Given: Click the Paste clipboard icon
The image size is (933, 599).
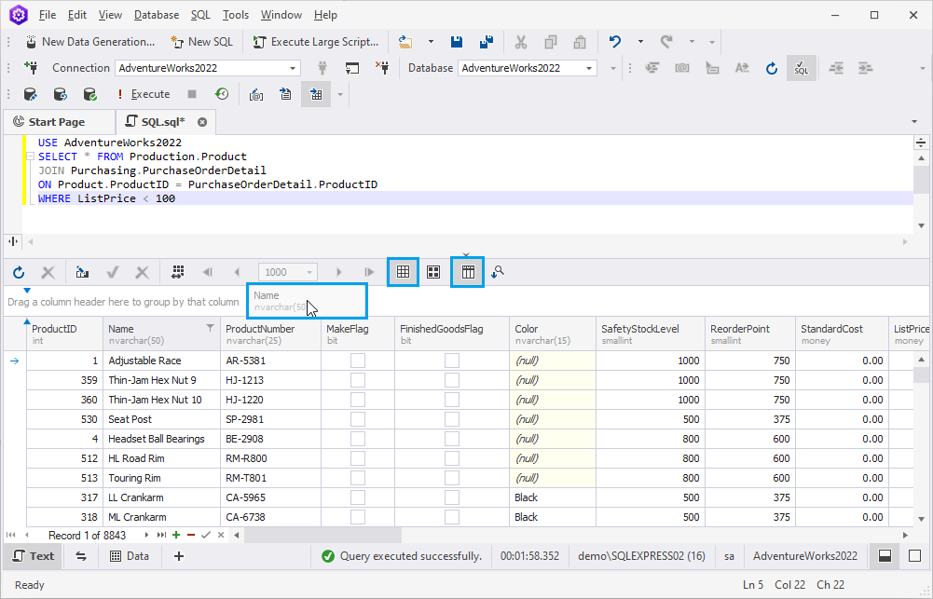Looking at the screenshot, I should tap(580, 42).
